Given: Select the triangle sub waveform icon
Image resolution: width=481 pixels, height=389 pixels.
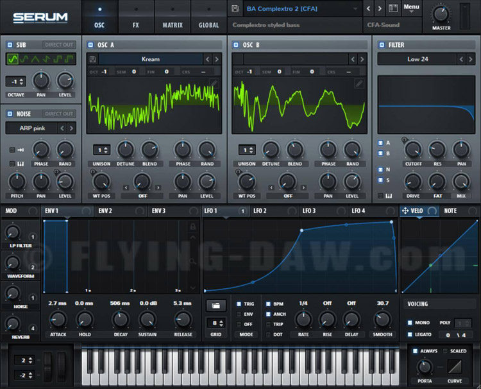Looking at the screenshot, I should click(35, 59).
